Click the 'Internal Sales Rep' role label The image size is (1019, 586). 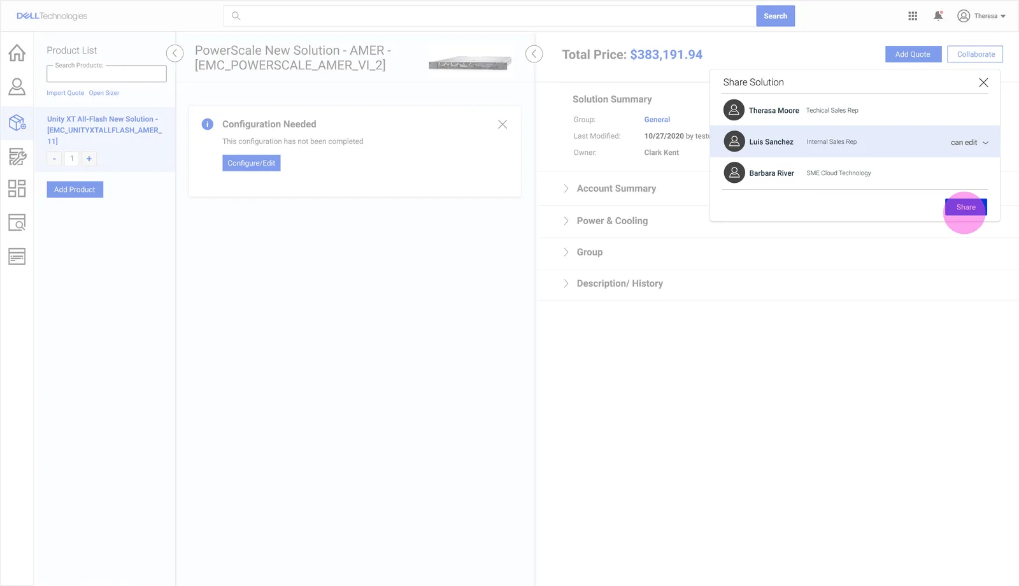831,142
